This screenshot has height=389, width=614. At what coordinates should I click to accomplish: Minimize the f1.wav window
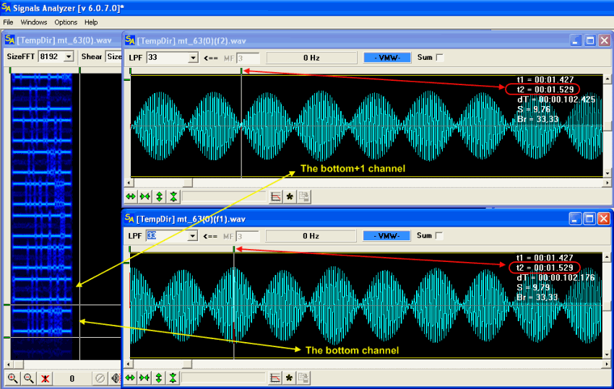[x=574, y=219]
